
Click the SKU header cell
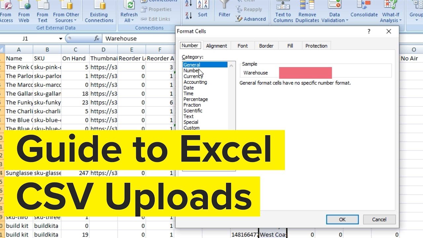47,58
